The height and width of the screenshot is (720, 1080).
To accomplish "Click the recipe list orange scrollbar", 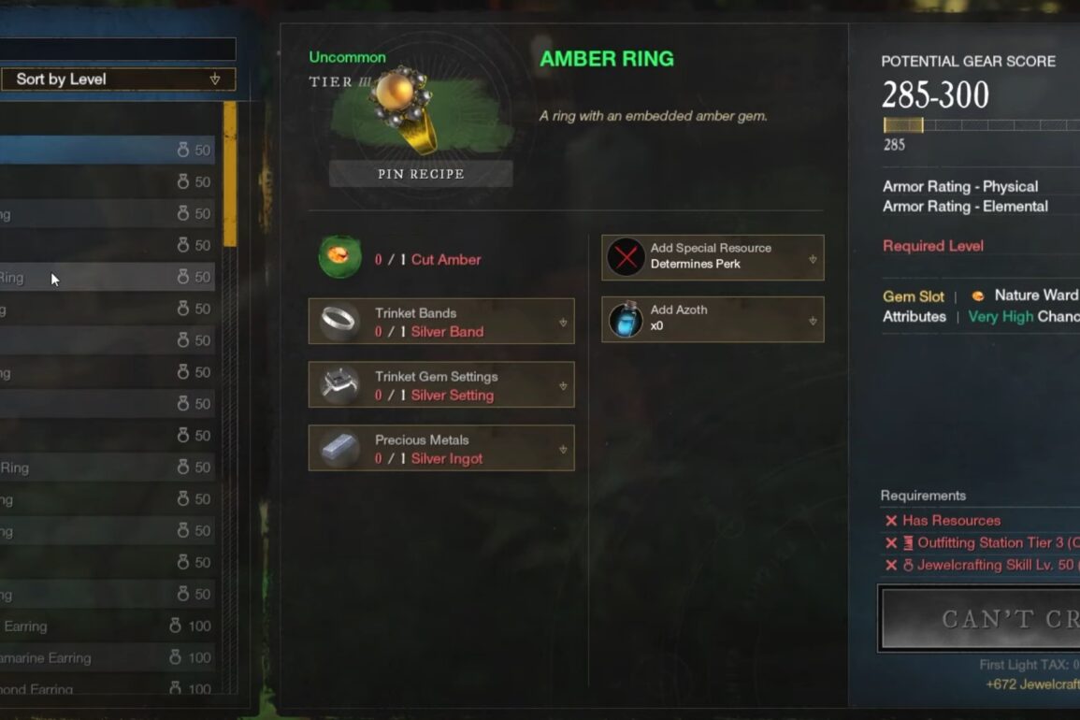I will point(230,174).
